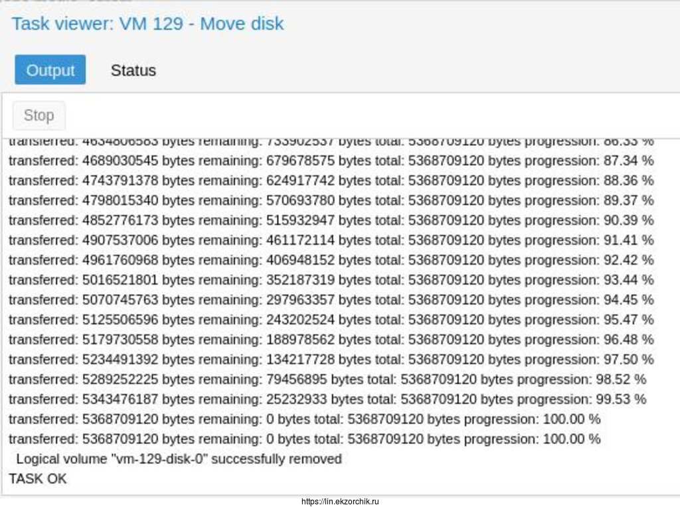680x507 pixels.
Task: Click the TASK OK log line
Action: (38, 478)
